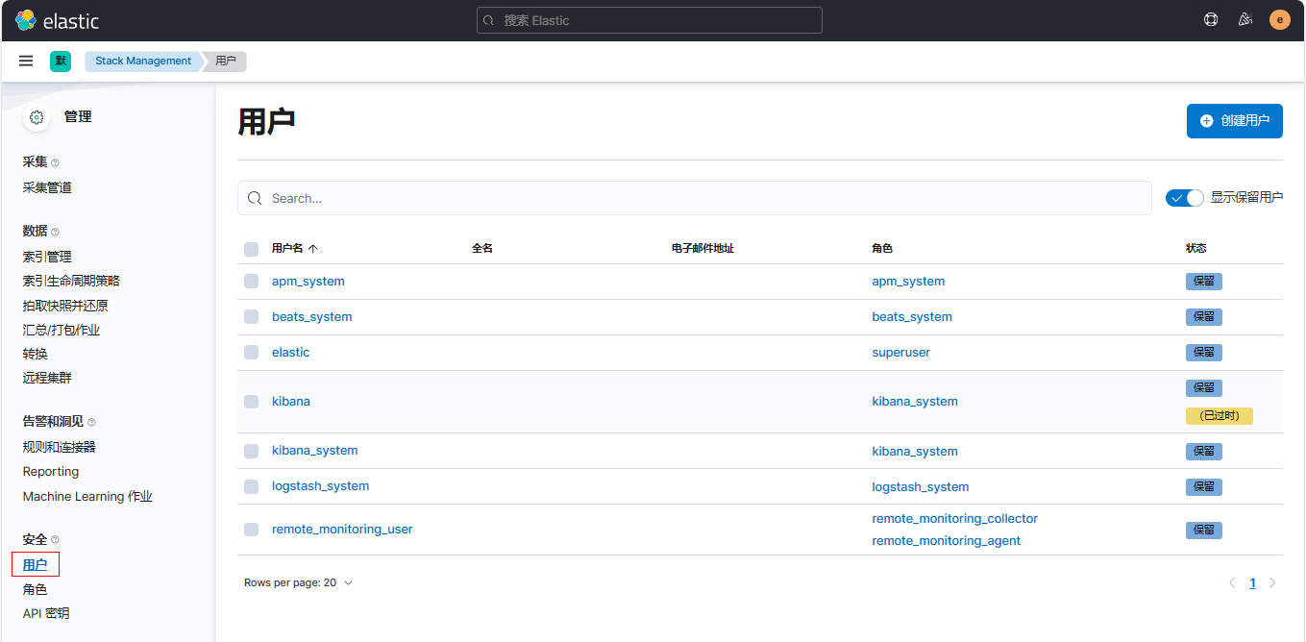Screen dimensions: 1306x642
Task: Open 索引管理 in the sidebar
Action: [47, 257]
